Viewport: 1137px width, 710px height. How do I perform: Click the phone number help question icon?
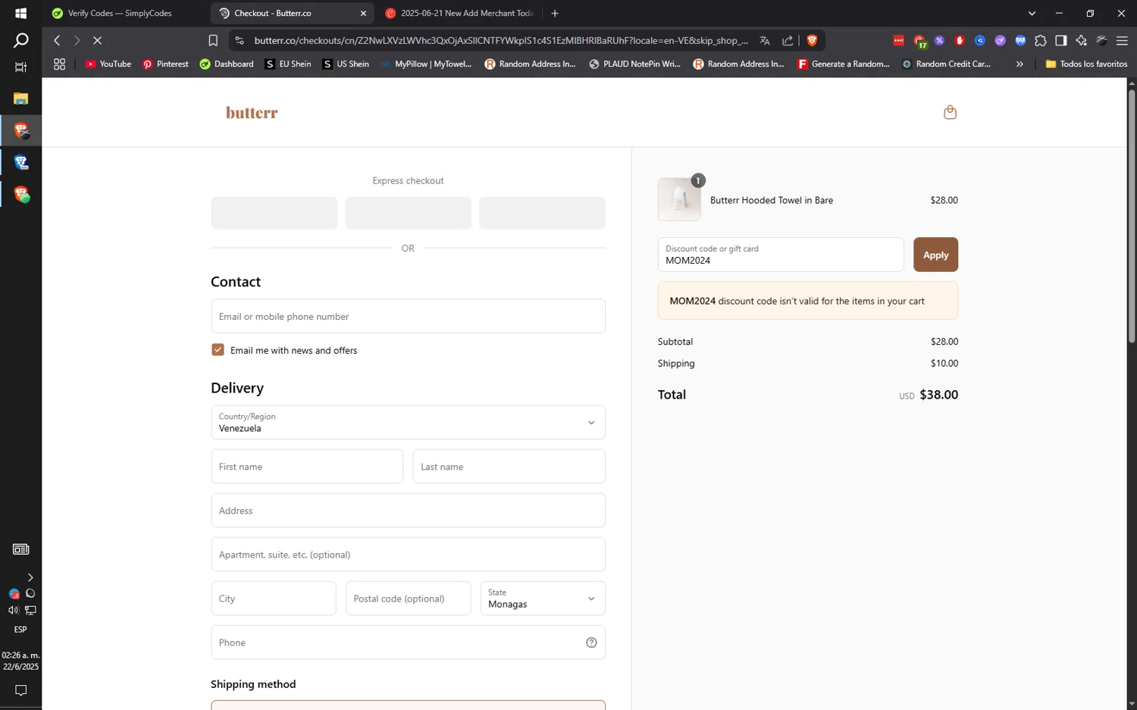(x=591, y=643)
